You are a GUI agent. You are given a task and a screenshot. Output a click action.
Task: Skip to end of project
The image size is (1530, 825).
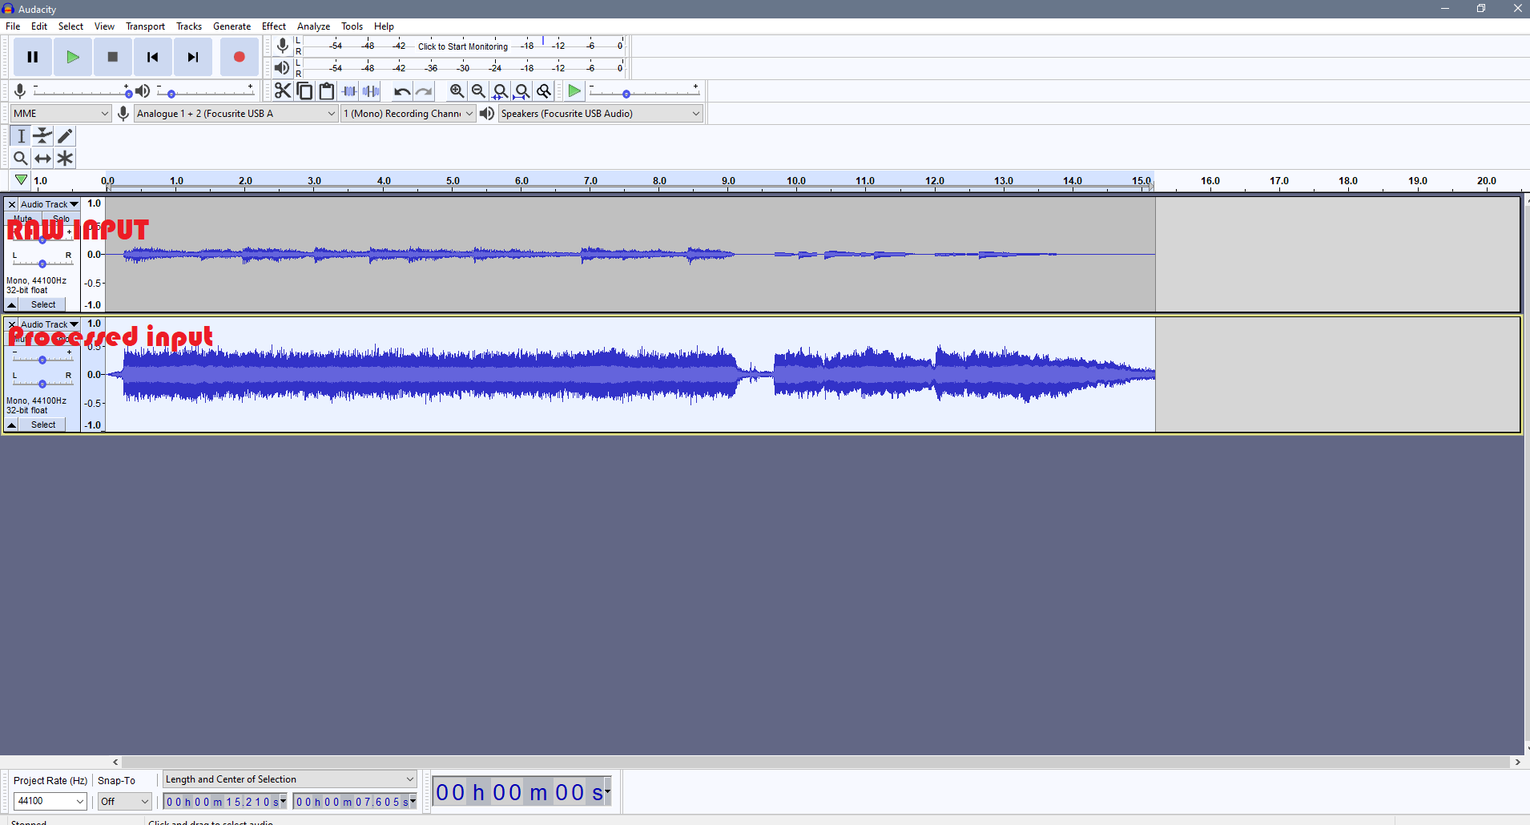coord(193,57)
